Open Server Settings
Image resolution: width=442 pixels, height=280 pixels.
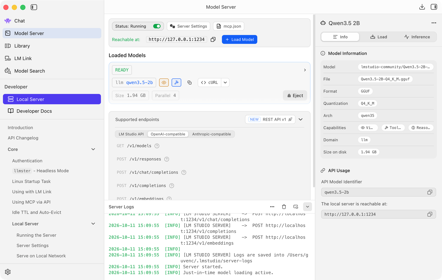tap(188, 26)
